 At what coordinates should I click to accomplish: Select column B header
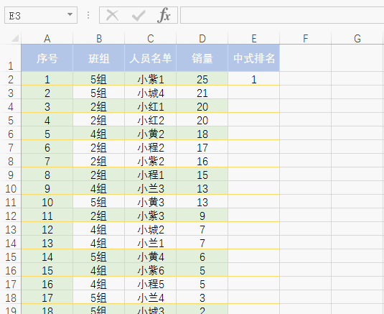99,39
